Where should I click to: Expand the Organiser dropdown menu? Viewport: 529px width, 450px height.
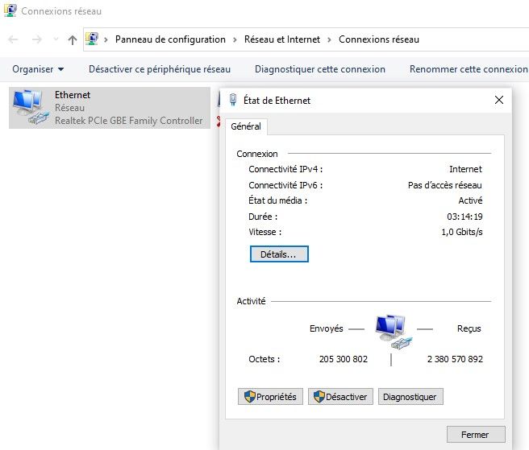[x=38, y=69]
